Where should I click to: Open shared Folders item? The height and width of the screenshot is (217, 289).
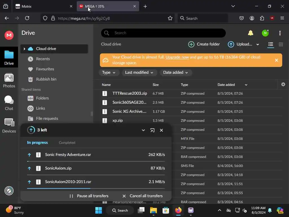(x=42, y=98)
